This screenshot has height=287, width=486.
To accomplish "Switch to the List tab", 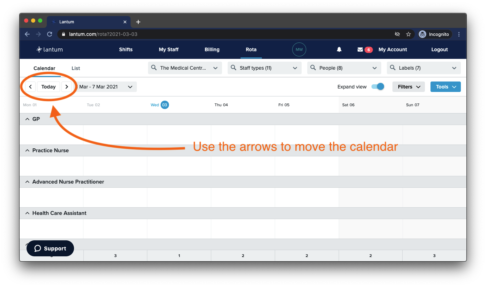I will click(76, 68).
